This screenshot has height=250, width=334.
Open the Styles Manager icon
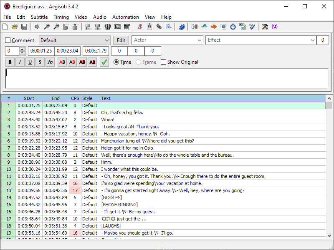[x=139, y=27]
